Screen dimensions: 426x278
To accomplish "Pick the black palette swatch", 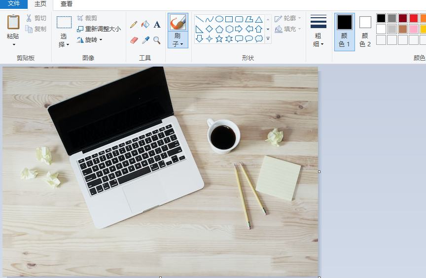I will (x=381, y=18).
